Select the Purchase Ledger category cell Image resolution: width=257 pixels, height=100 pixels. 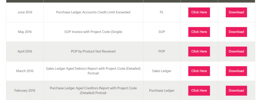coord(162,90)
